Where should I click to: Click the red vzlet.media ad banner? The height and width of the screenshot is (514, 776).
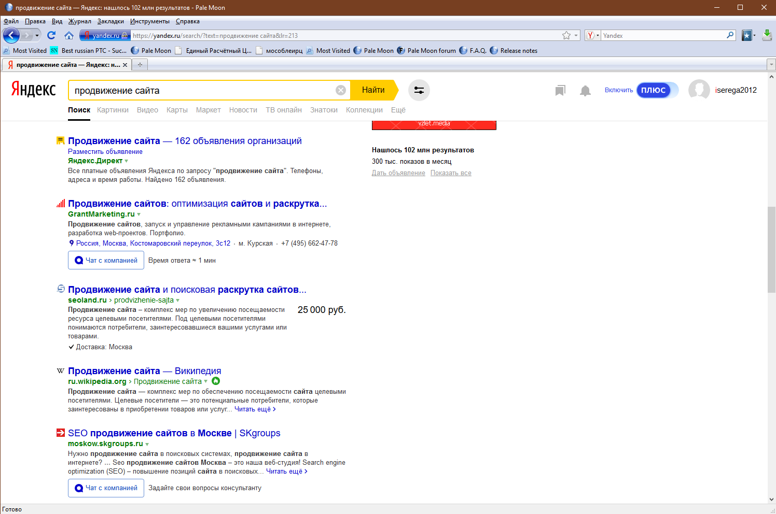[434, 124]
